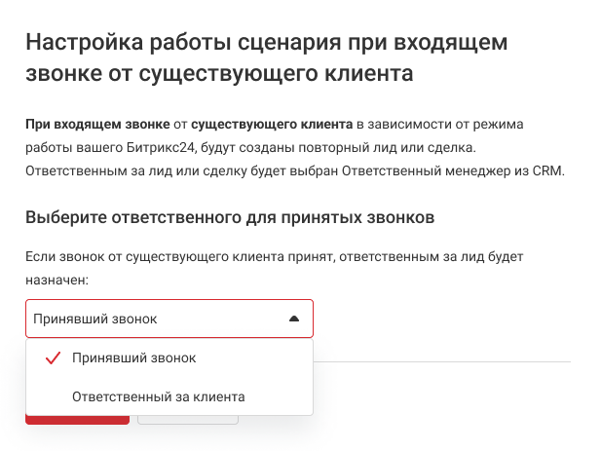Click subheading Выберите ответственного для принятых звонков
The image size is (601, 451).
pyautogui.click(x=229, y=216)
